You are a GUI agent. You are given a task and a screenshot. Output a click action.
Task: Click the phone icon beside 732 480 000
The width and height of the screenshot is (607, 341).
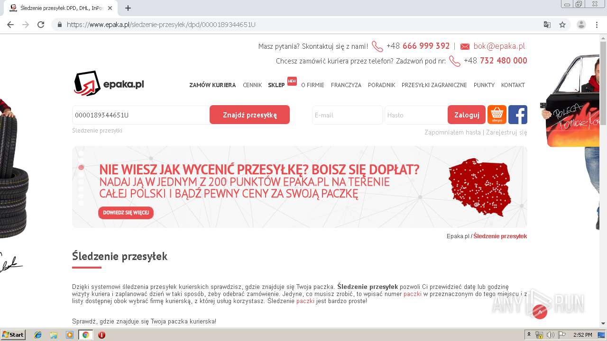tap(455, 61)
